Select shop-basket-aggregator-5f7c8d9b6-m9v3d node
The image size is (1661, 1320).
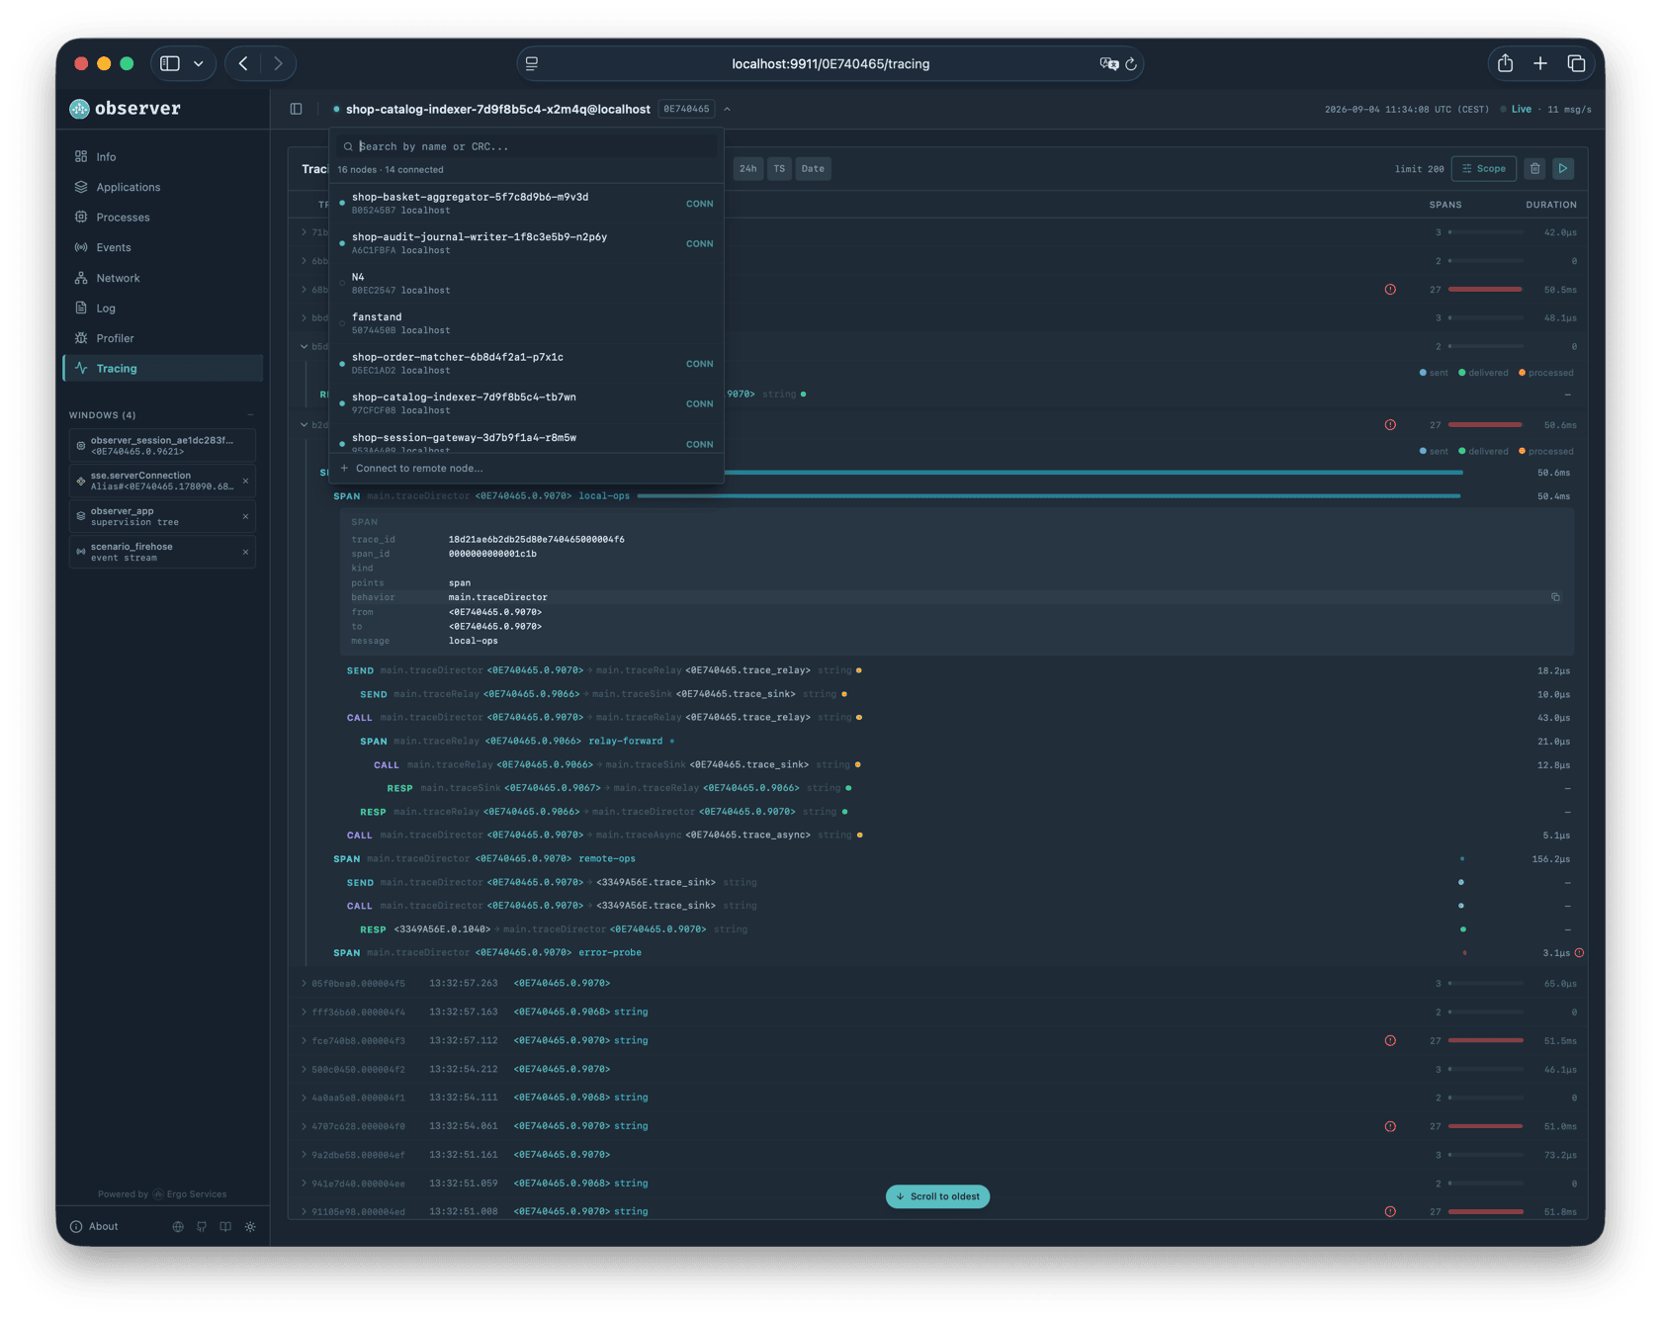(x=526, y=203)
